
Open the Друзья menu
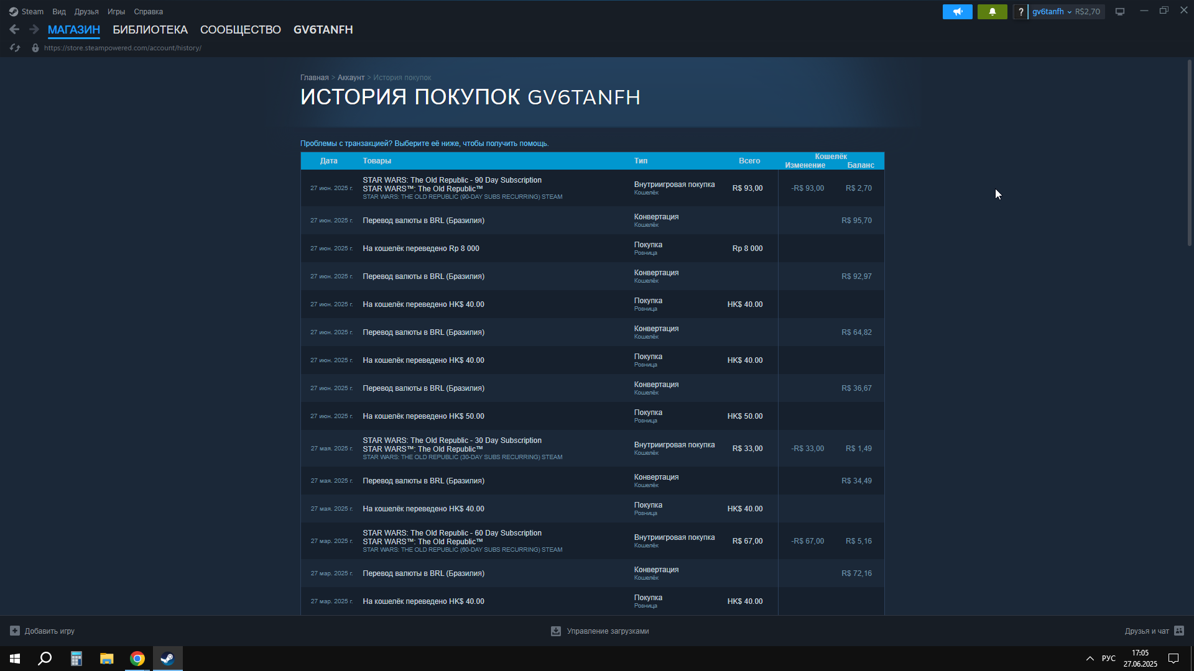point(86,12)
